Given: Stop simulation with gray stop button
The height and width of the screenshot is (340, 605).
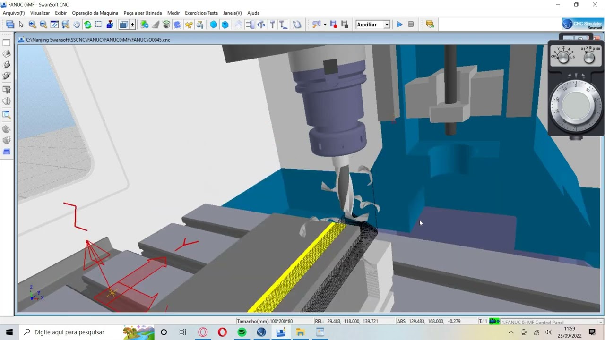Looking at the screenshot, I should [x=411, y=25].
